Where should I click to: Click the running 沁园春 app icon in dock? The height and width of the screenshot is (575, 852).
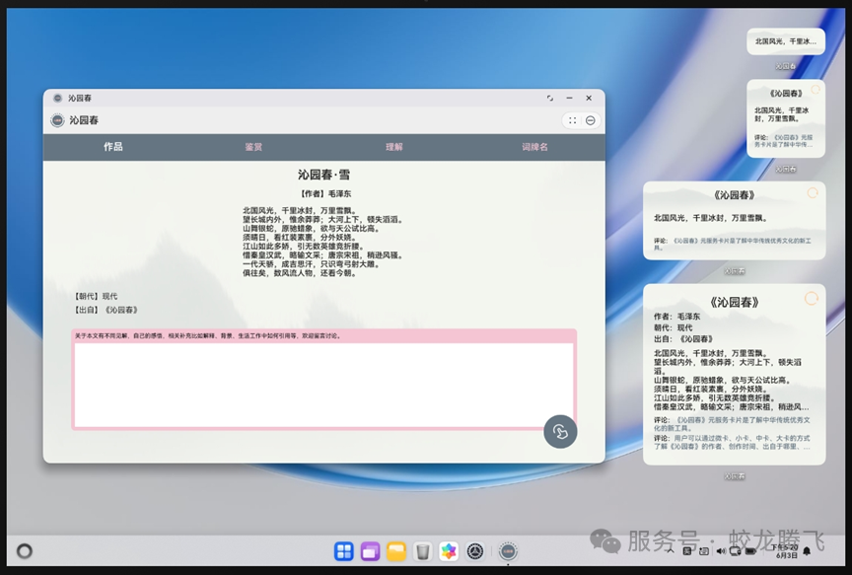tap(508, 551)
